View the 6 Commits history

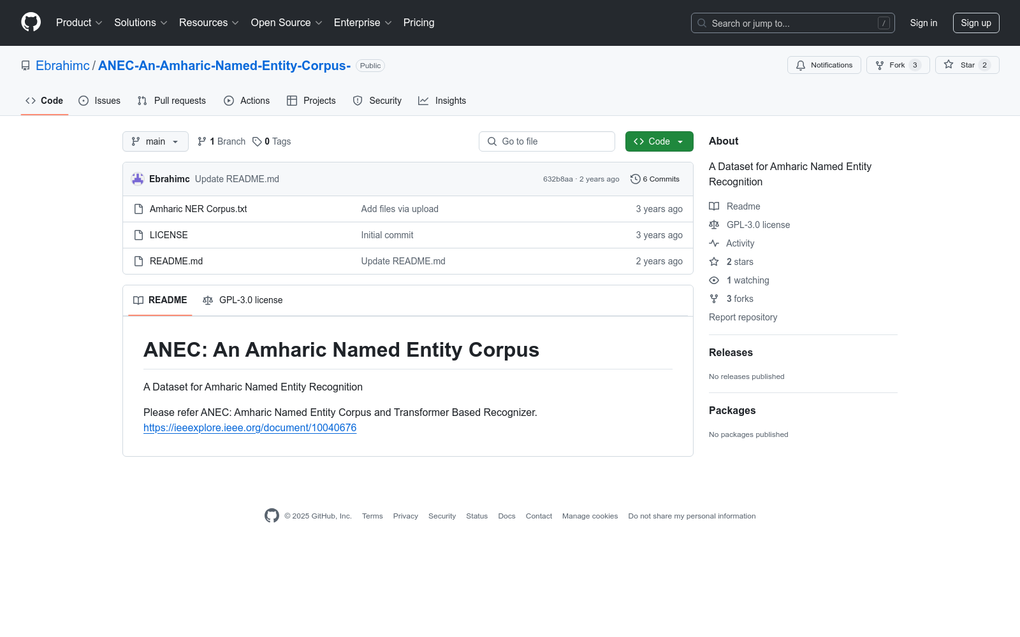[x=655, y=179]
